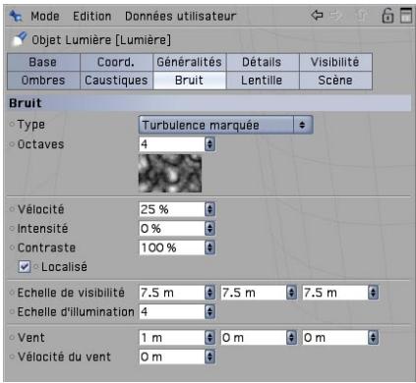This screenshot has height=383, width=416.
Task: Toggle the lock icon in the header
Action: click(387, 16)
